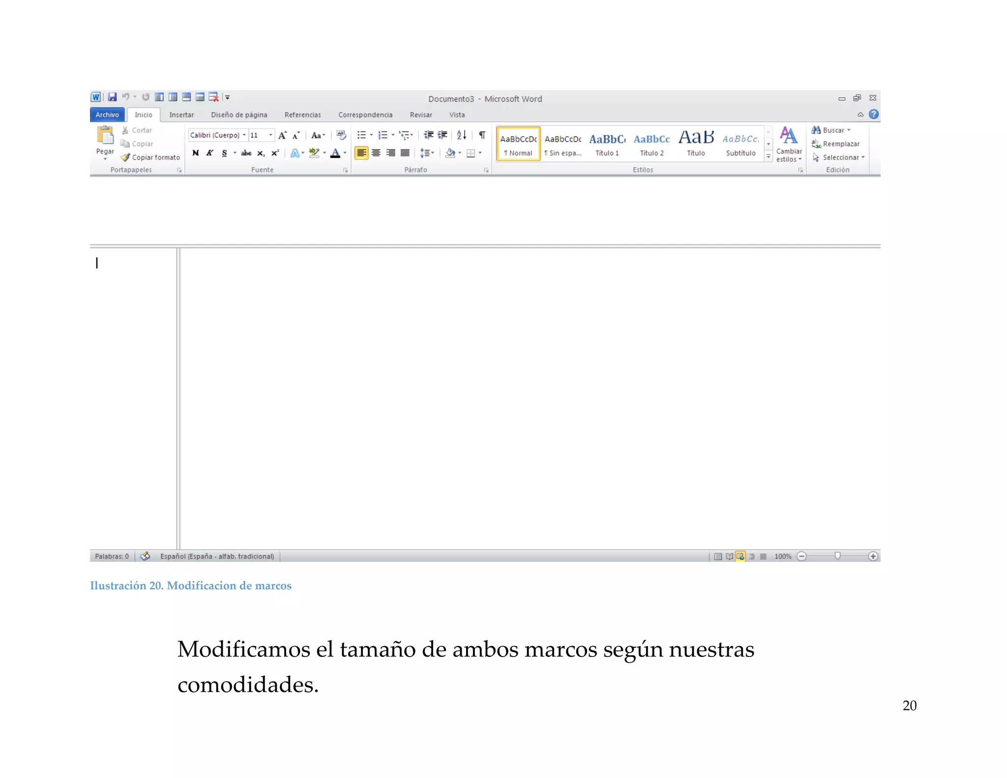Click the sort A-Z icon

(461, 135)
